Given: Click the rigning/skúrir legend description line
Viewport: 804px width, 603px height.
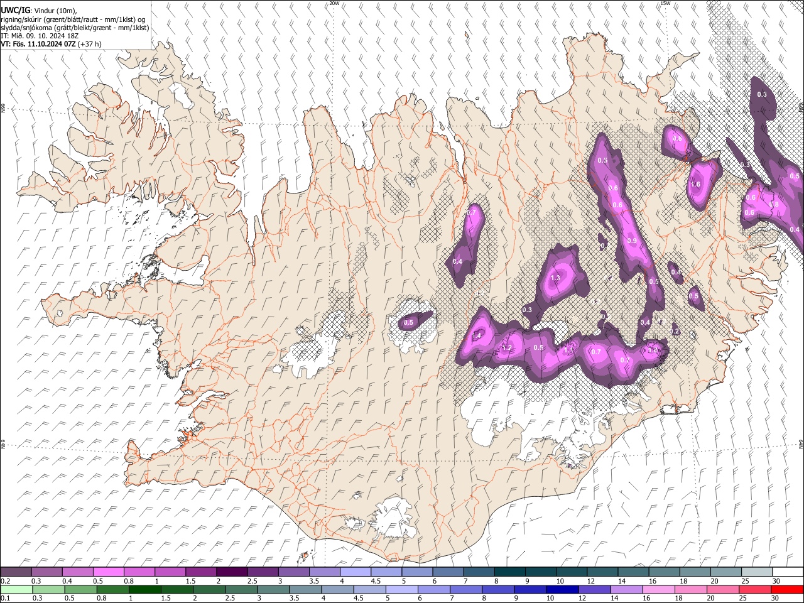Looking at the screenshot, I should pyautogui.click(x=73, y=19).
